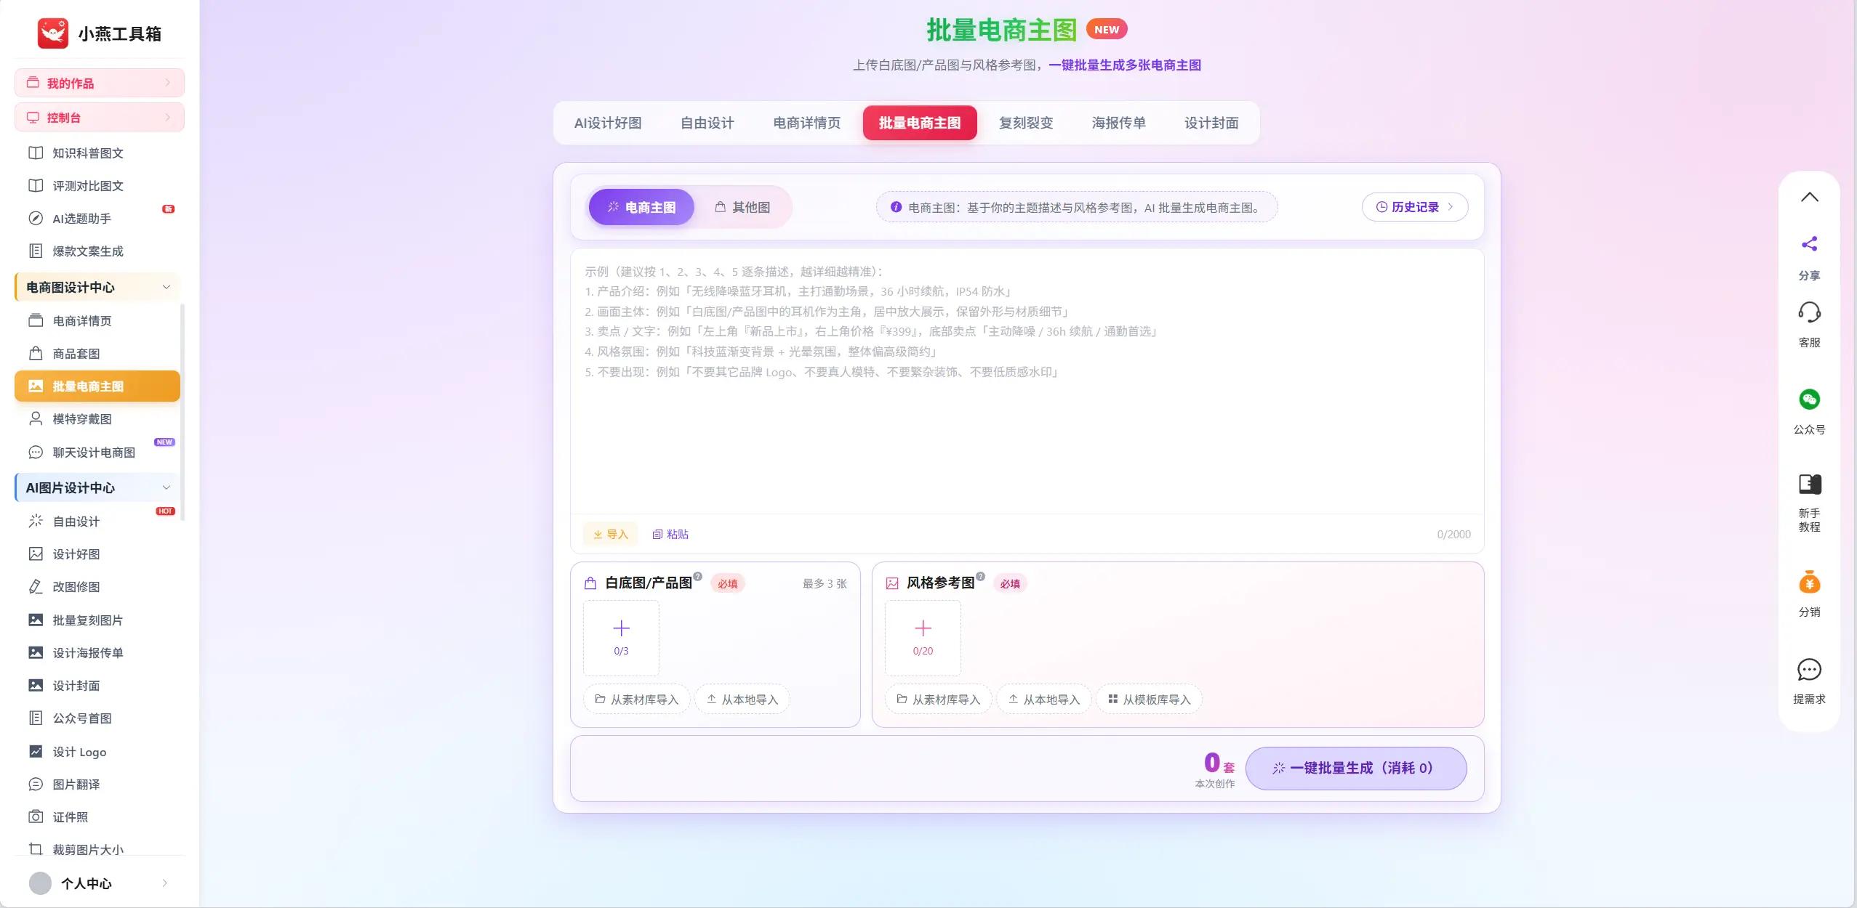Click the 我的作品 chevron arrow

[168, 83]
